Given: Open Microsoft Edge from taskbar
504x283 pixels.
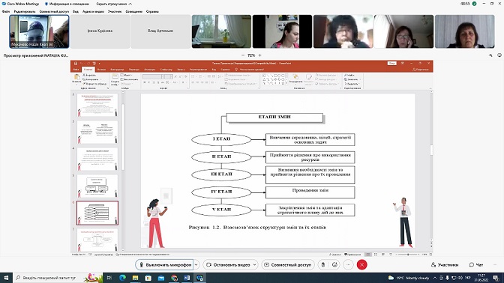Looking at the screenshot, I should (x=122, y=278).
